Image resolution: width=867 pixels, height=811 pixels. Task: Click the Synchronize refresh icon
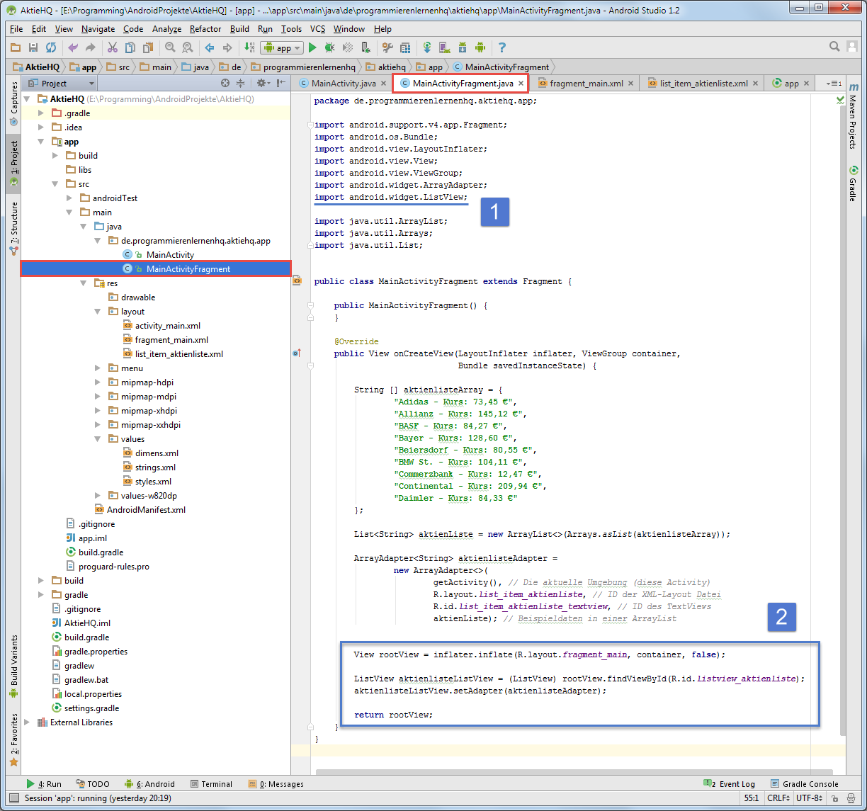click(51, 47)
